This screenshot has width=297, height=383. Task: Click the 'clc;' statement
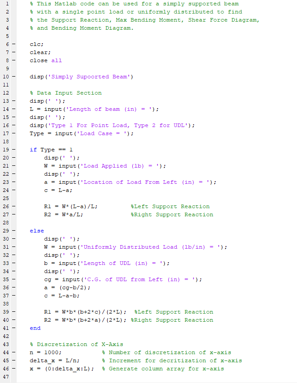pyautogui.click(x=36, y=45)
